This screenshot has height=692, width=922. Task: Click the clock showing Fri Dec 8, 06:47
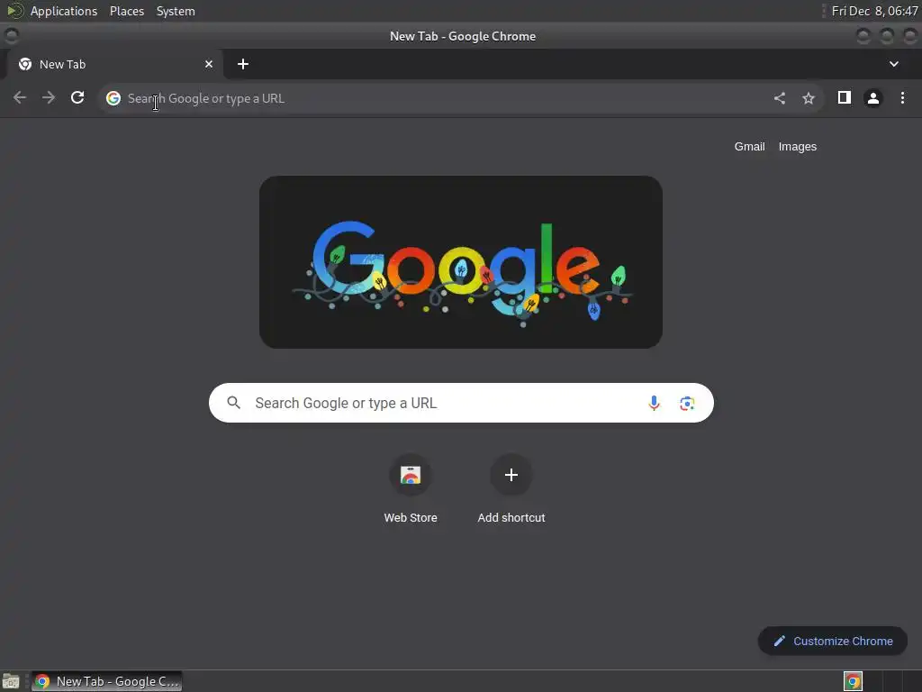click(874, 11)
